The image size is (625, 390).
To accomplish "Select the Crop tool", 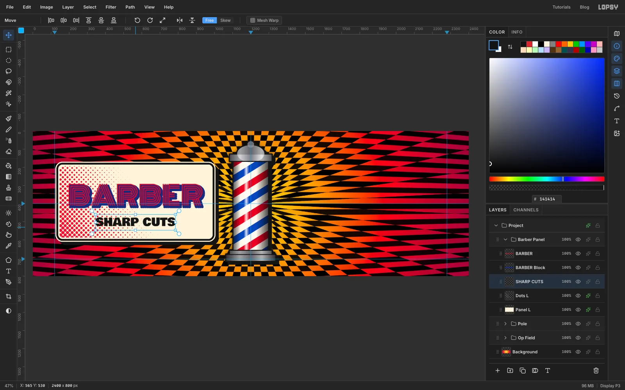I will coord(9,296).
